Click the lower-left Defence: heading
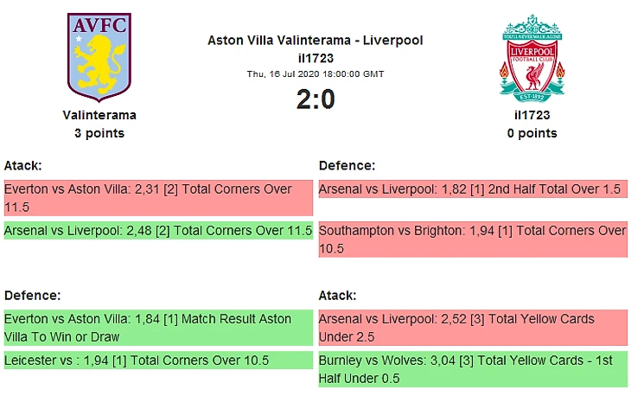631x415 pixels. tap(32, 296)
